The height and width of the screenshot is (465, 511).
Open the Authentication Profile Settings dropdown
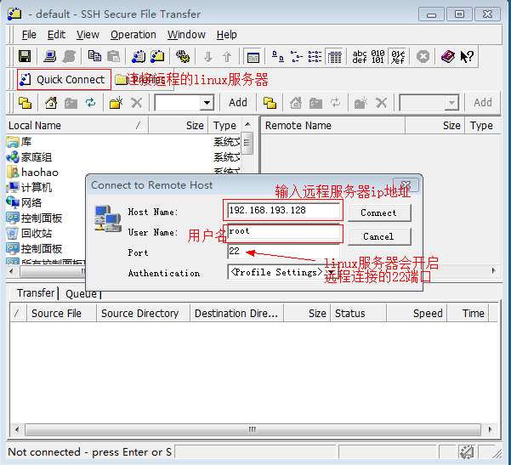[331, 272]
